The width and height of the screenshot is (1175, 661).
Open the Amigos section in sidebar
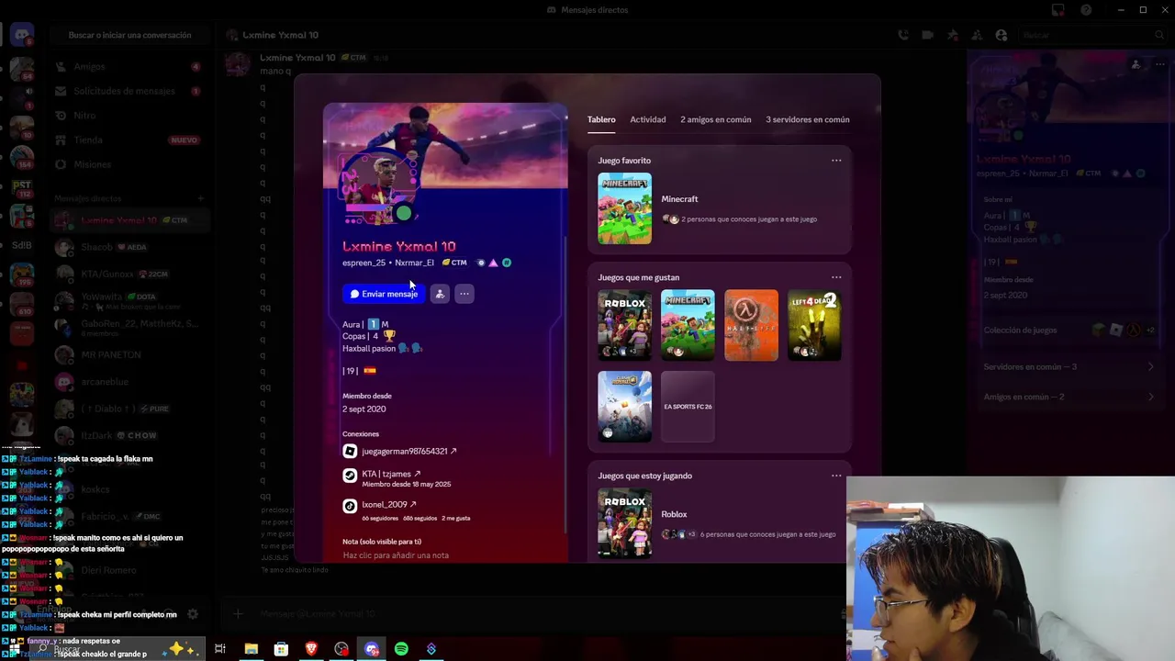point(129,66)
